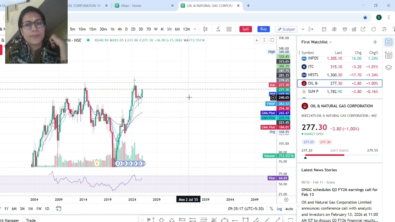Toggle the percent scale option
The image size is (395, 222).
pos(271,209)
